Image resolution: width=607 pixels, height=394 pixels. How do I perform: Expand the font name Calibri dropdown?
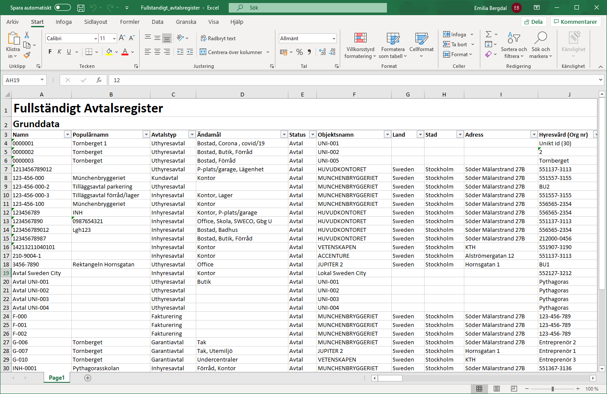tap(96, 38)
